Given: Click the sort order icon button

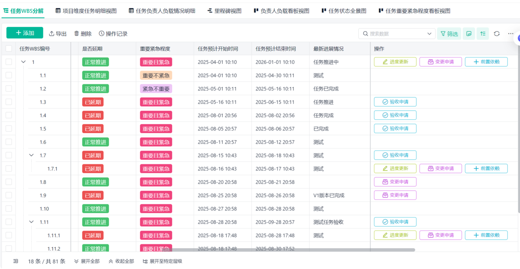Looking at the screenshot, I should [x=483, y=34].
